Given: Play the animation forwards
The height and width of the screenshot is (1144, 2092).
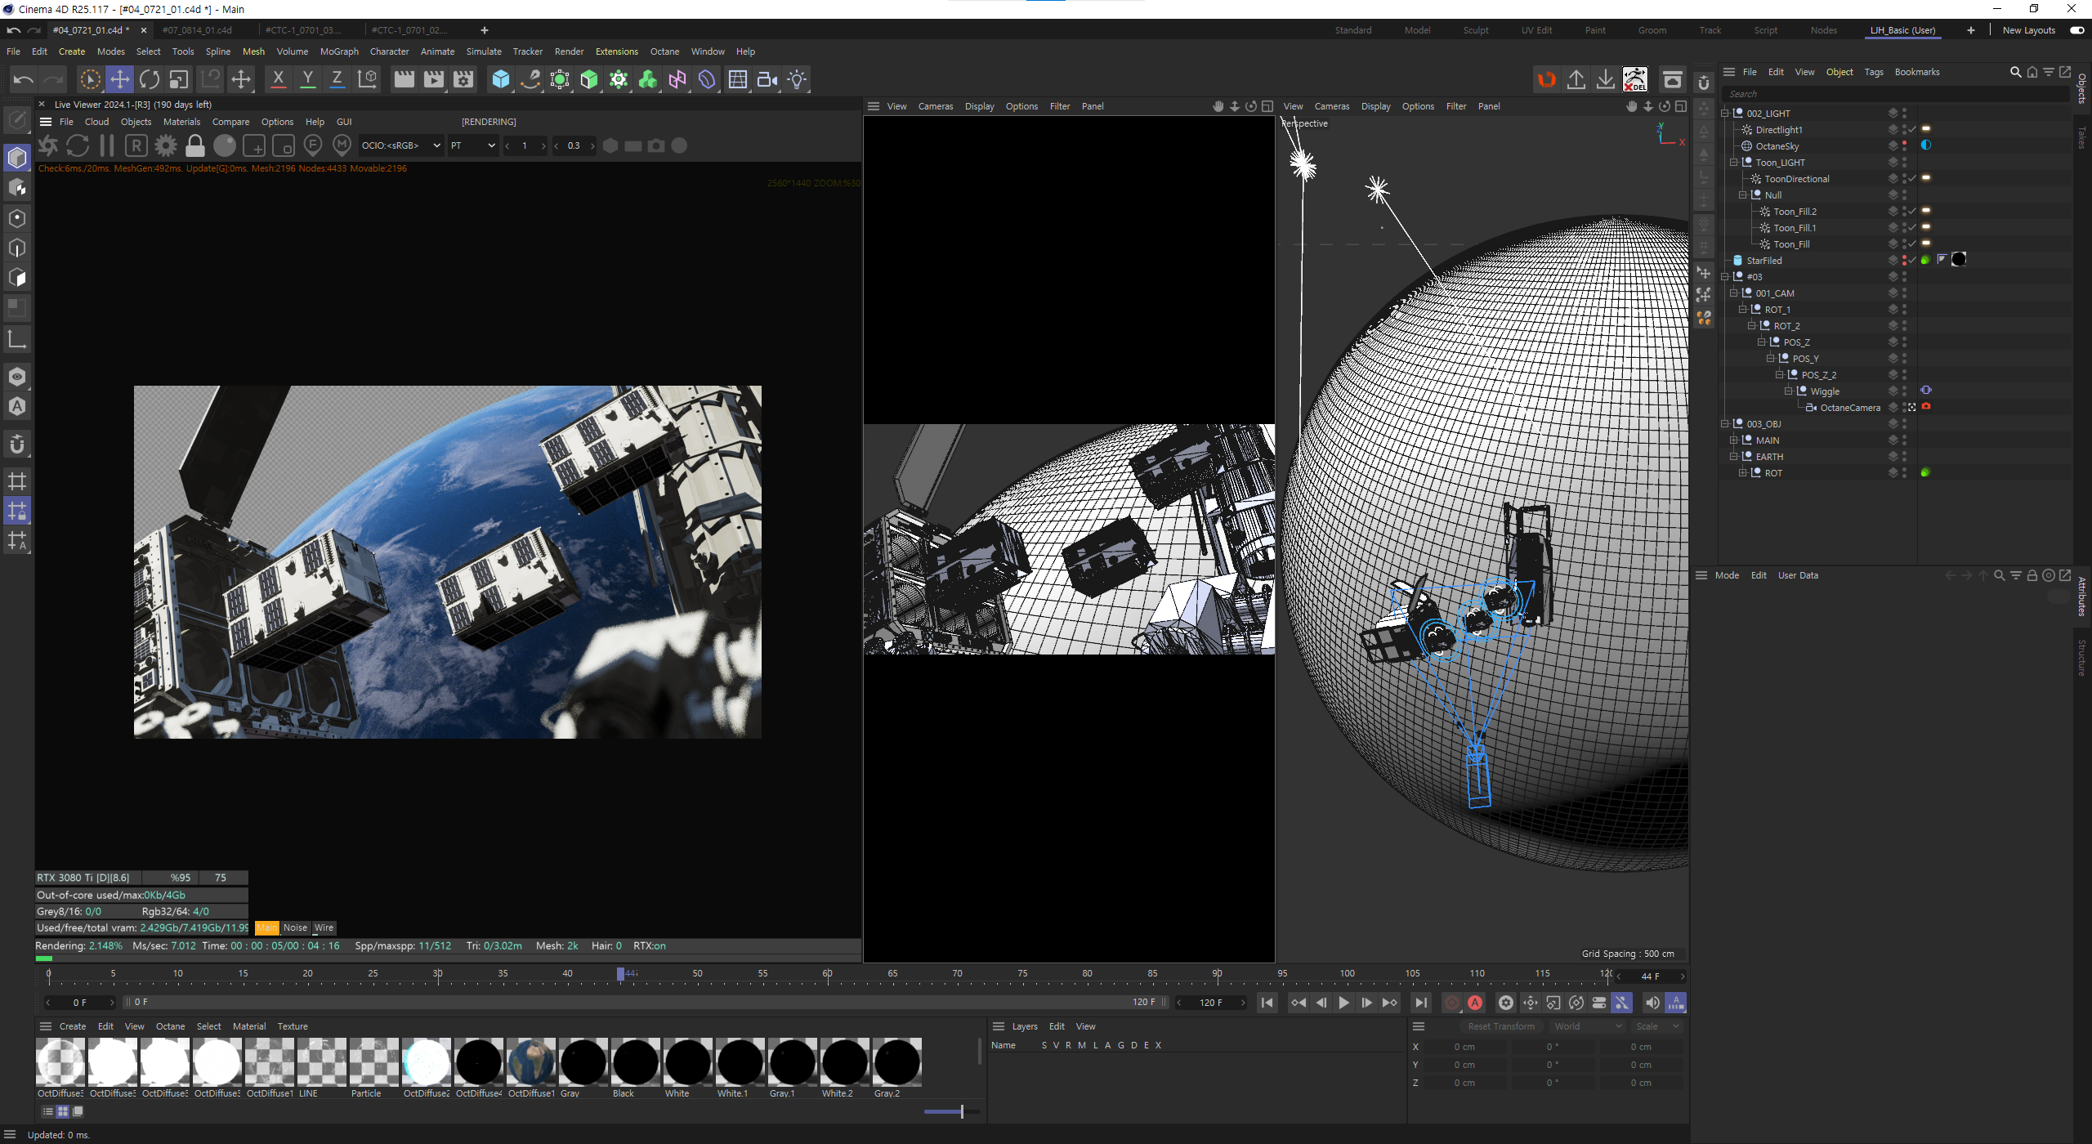Looking at the screenshot, I should (1344, 1003).
